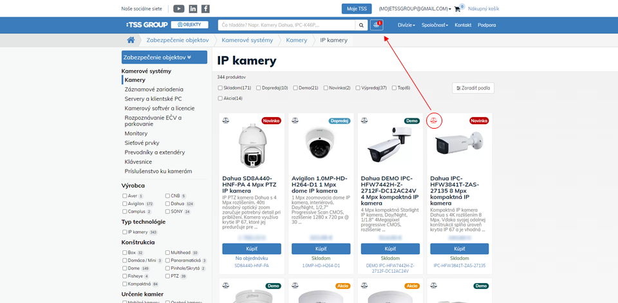Open the Kontakt menu item
618x303 pixels.
(x=463, y=25)
